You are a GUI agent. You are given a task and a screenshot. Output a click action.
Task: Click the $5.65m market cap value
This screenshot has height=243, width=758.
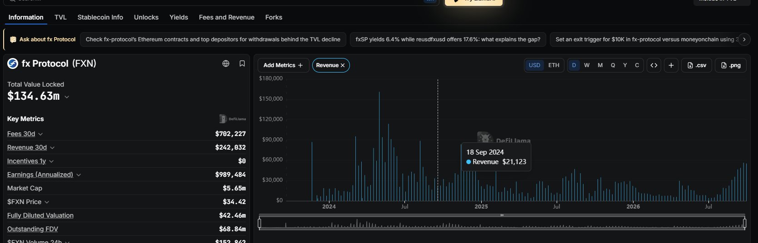coord(234,188)
